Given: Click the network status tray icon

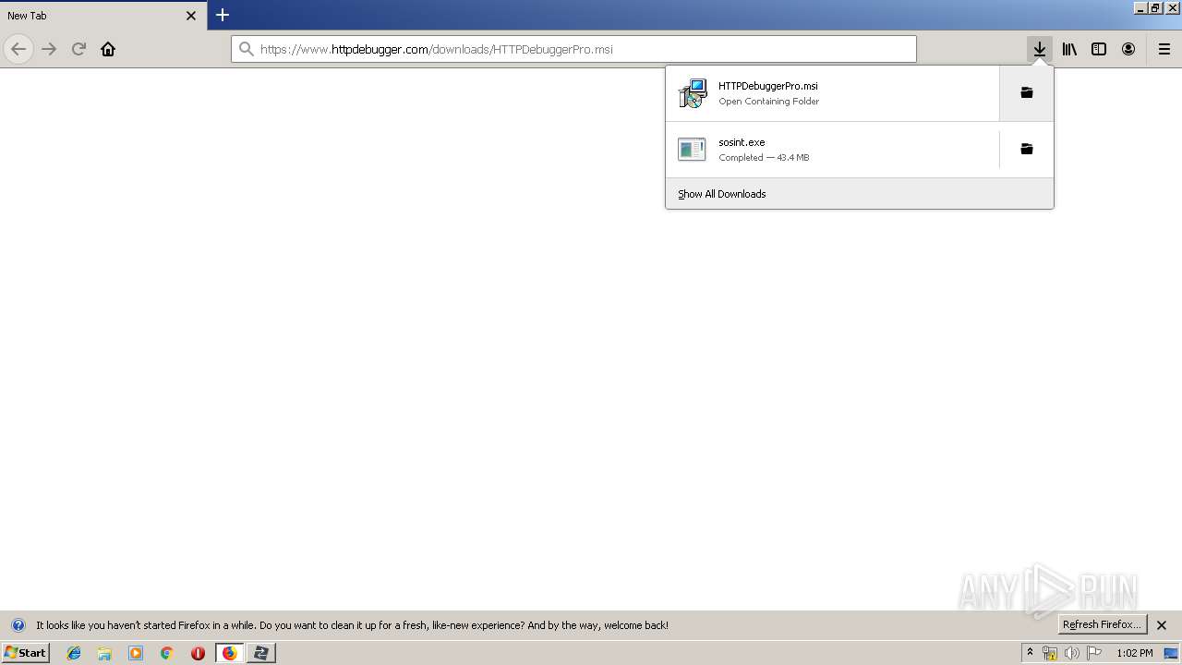Looking at the screenshot, I should pos(1050,653).
